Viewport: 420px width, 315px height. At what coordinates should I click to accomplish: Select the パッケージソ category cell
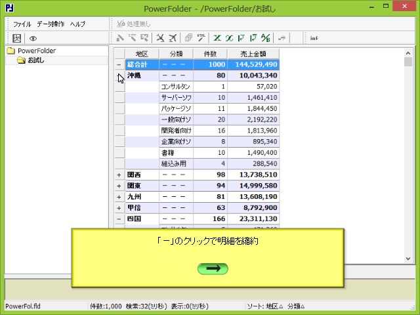(177, 108)
